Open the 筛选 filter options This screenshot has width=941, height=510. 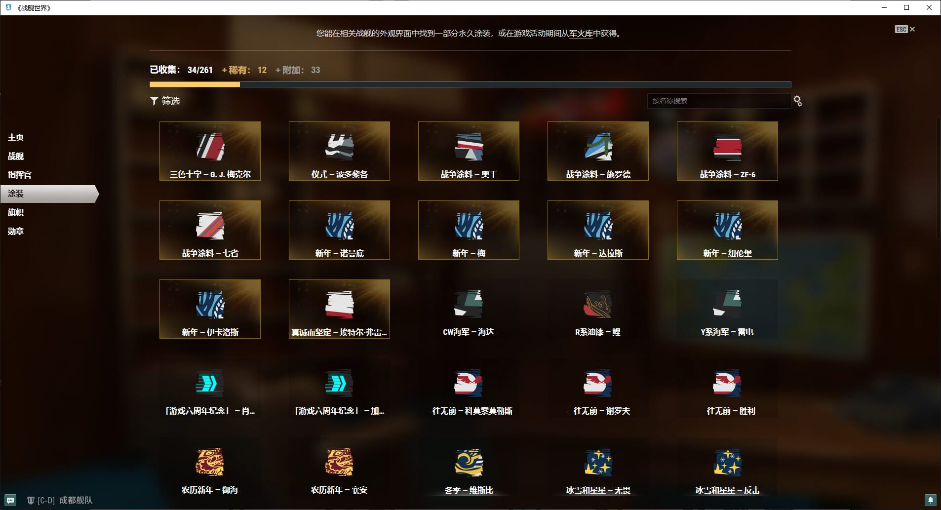tap(165, 101)
